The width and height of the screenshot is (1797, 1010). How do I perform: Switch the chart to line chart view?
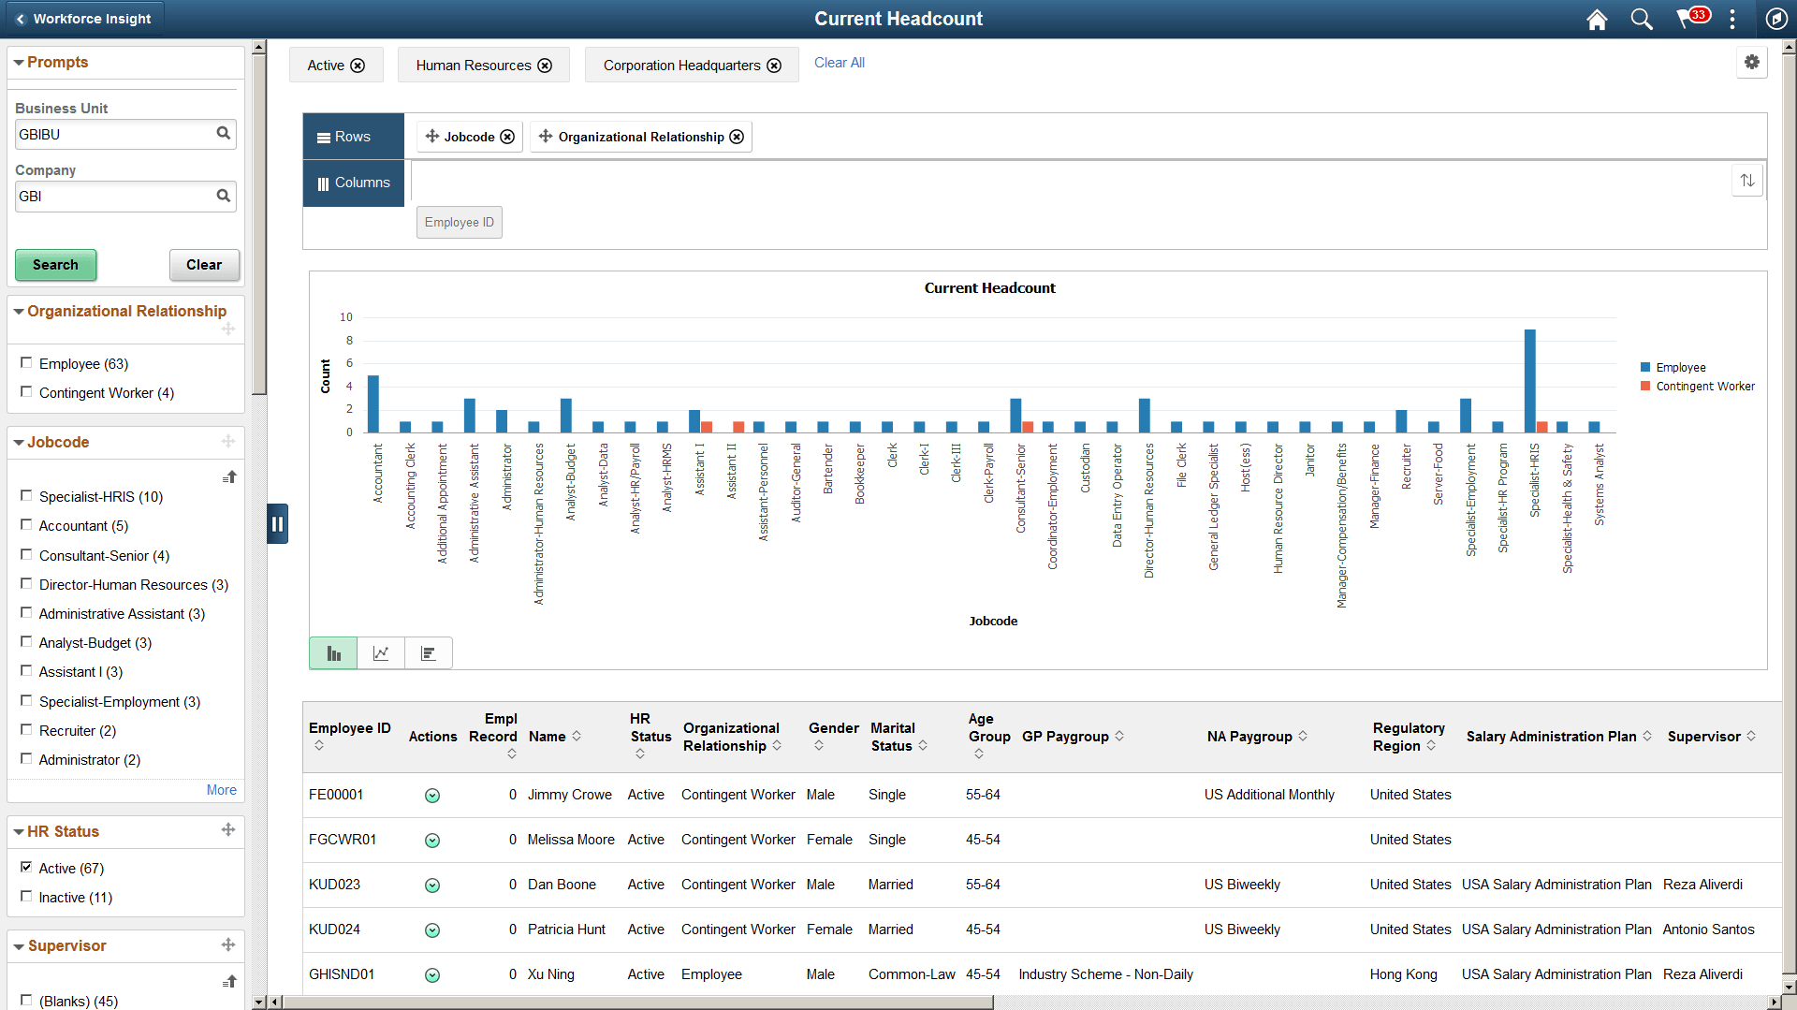[380, 652]
